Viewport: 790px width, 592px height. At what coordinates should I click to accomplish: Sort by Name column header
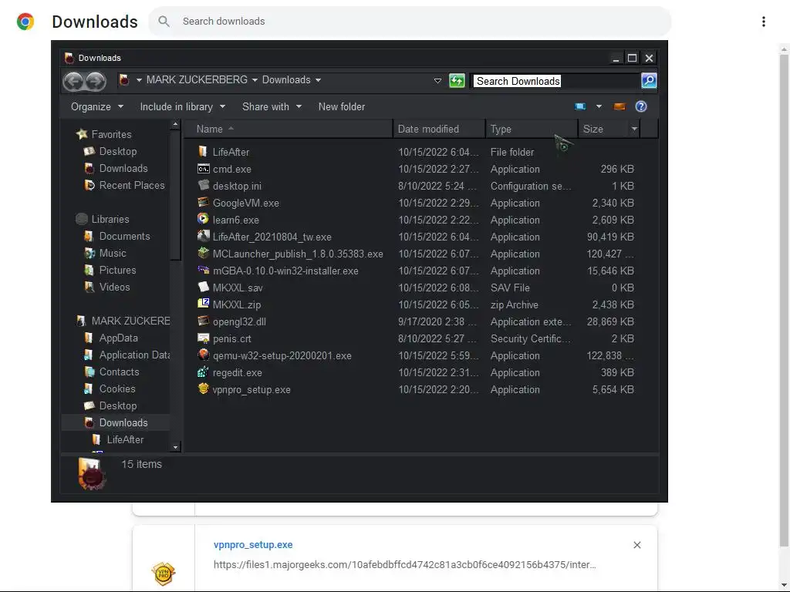point(287,129)
